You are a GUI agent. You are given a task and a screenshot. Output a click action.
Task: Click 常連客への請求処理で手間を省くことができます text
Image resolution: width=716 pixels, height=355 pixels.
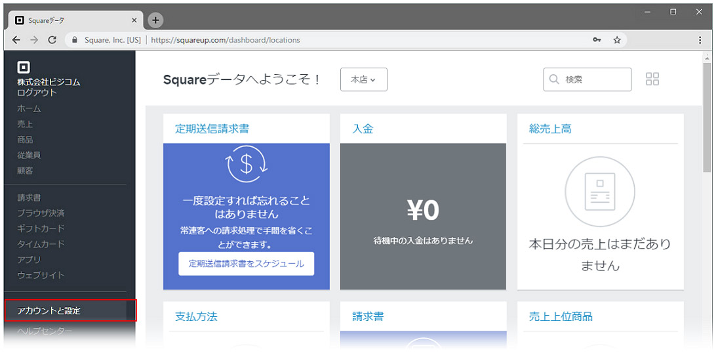247,238
